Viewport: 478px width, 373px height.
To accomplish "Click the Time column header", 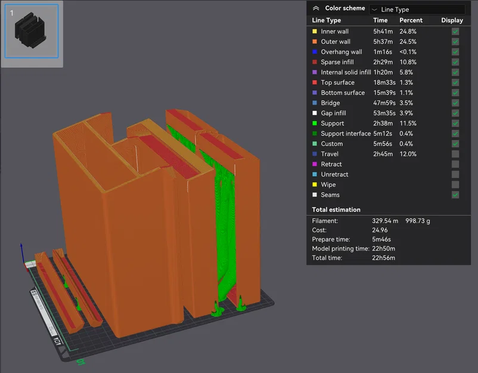I will (x=380, y=20).
